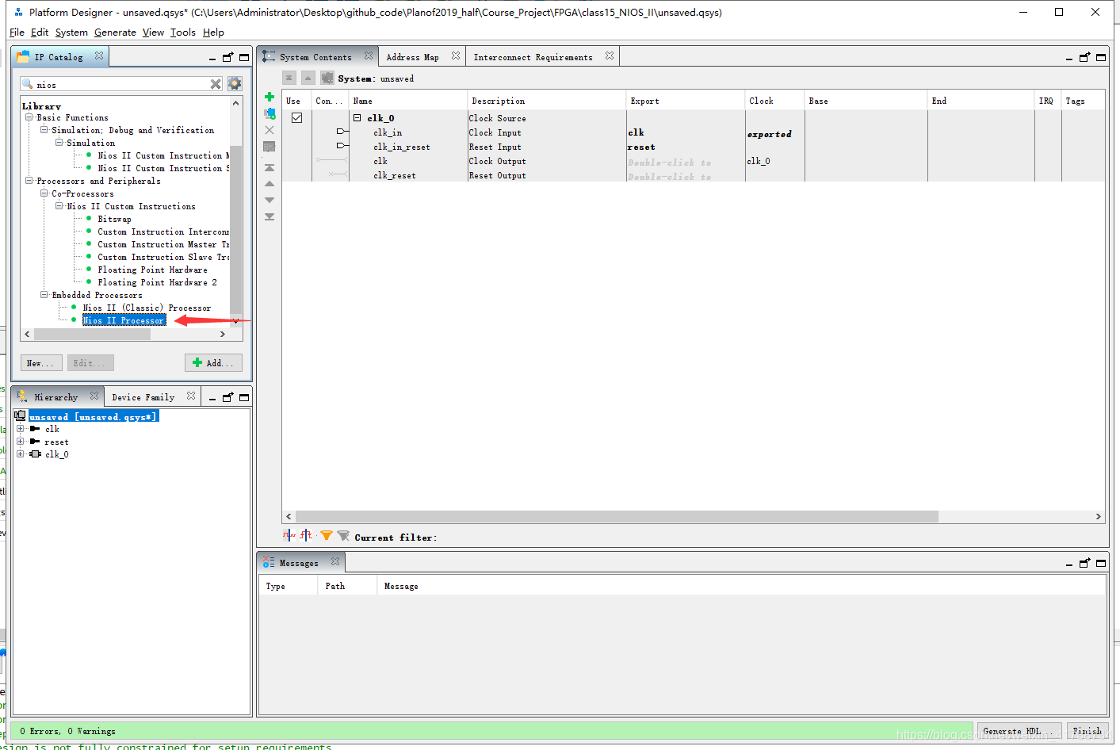1120x750 pixels.
Task: Select Bitswap in the IP library
Action: click(114, 219)
